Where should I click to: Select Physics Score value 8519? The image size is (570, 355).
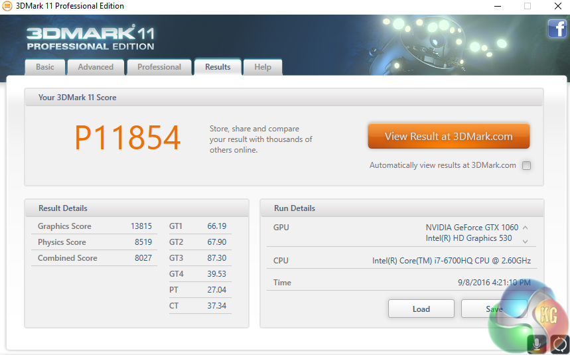pos(143,242)
